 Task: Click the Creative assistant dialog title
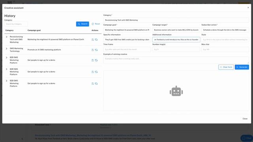click(x=14, y=8)
